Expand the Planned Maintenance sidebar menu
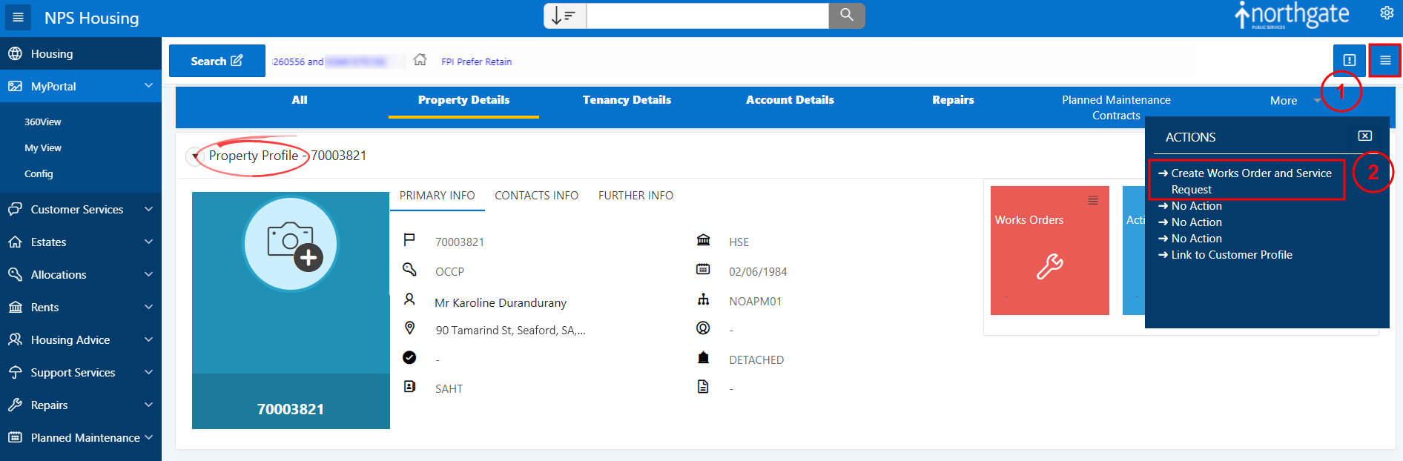 tap(148, 437)
